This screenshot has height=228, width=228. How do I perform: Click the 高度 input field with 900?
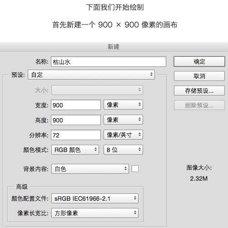coord(76,120)
